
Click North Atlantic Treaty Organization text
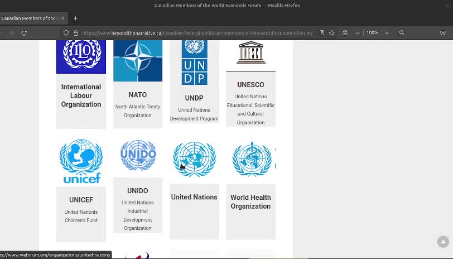[137, 111]
